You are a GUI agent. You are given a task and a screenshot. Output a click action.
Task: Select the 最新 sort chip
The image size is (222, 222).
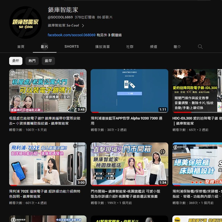pos(16,61)
